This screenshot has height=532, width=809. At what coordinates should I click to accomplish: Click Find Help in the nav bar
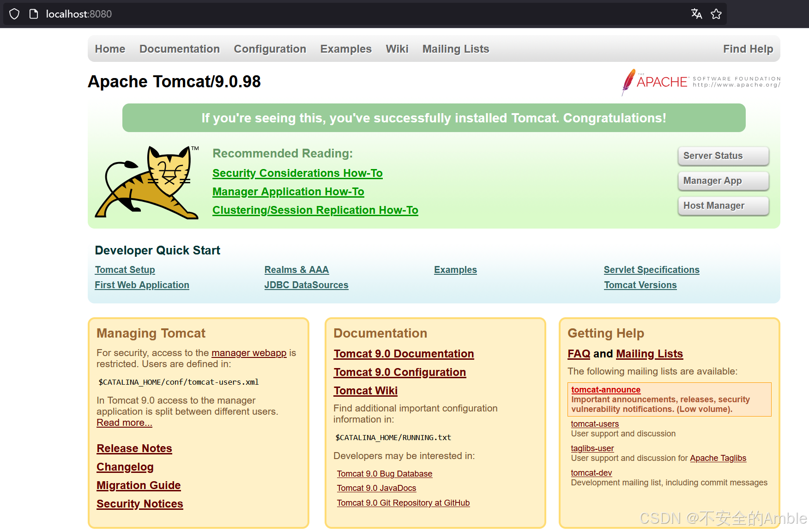click(748, 49)
